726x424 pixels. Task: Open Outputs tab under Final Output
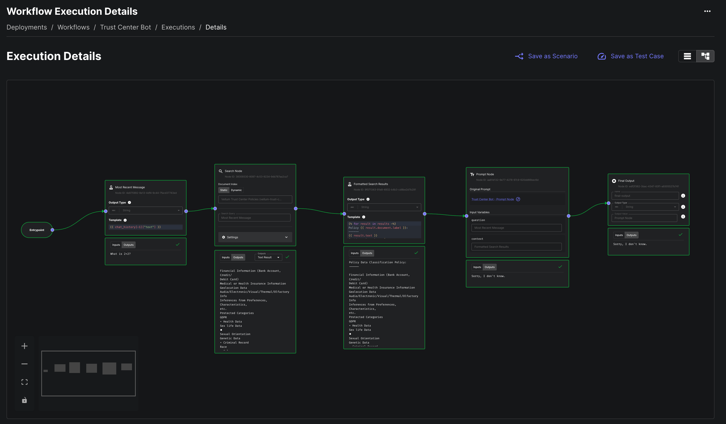[x=631, y=235]
